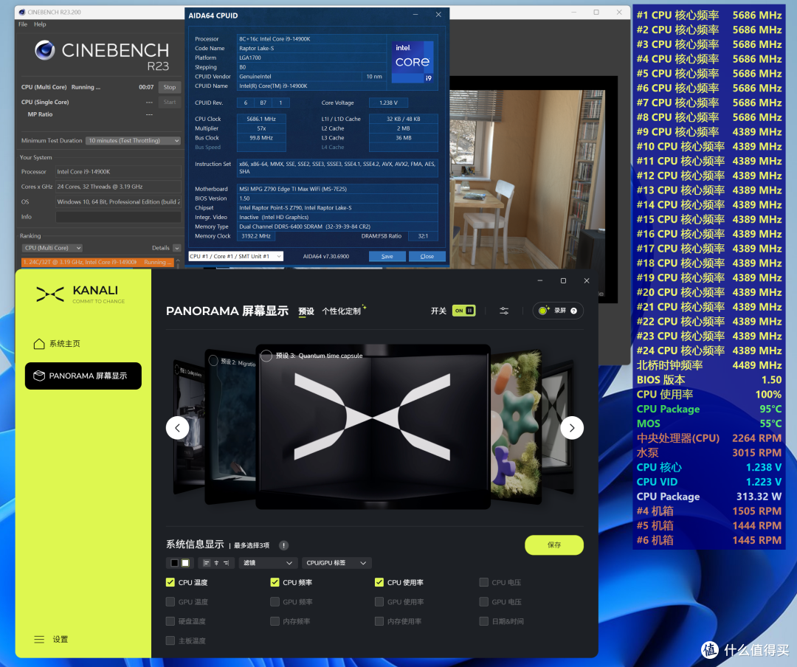Image resolution: width=797 pixels, height=667 pixels.
Task: Click the 保存 save button in KANALI
Action: (554, 545)
